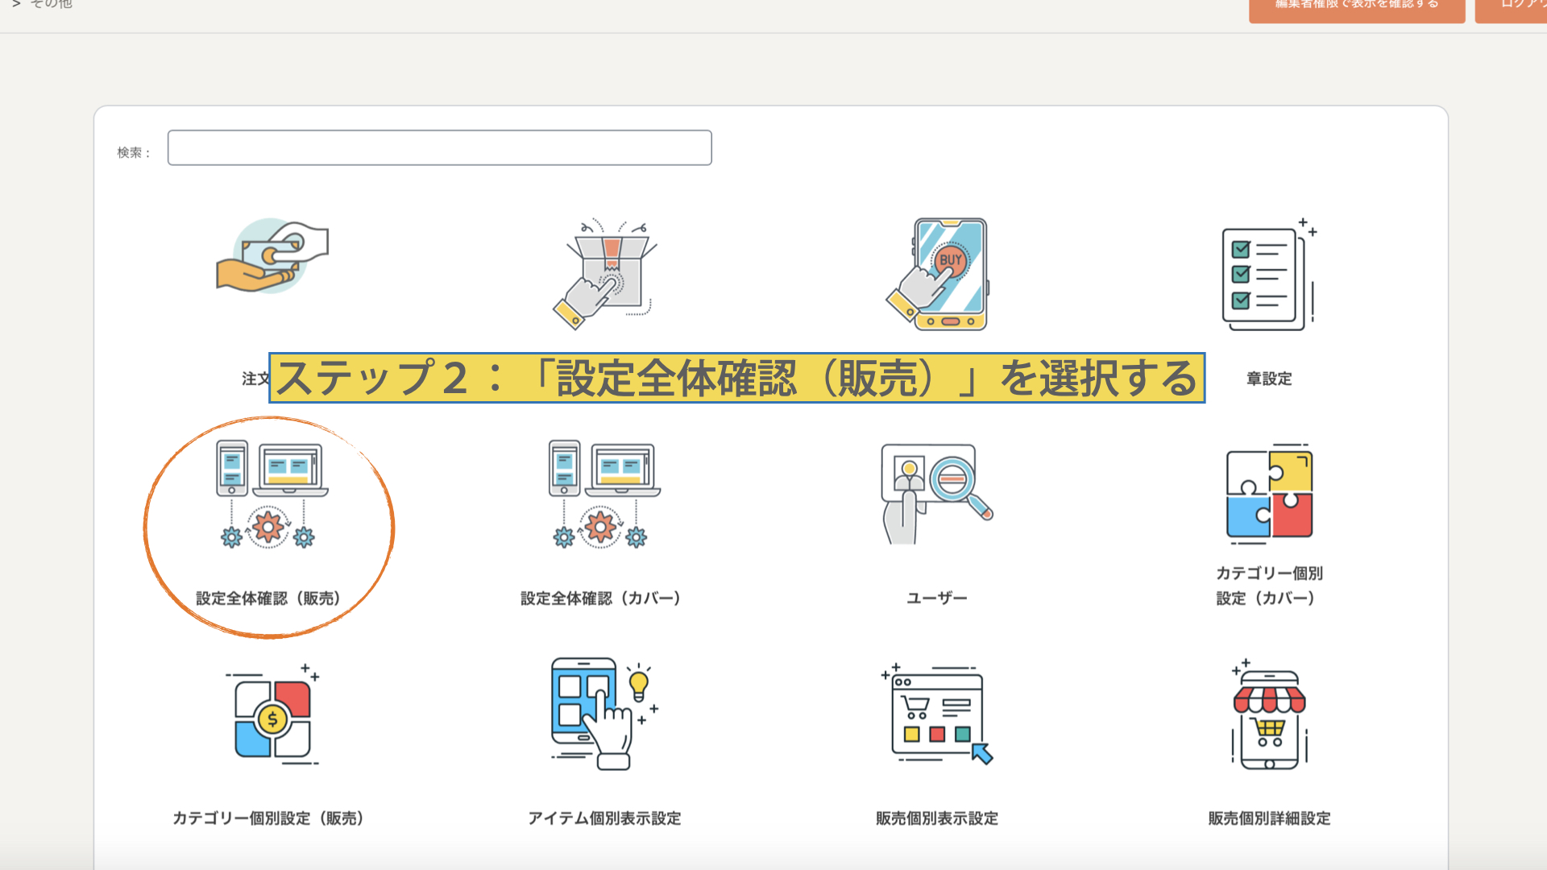This screenshot has width=1547, height=870.
Task: Open 設定全体確認（カバー） settings icon
Action: 604,494
